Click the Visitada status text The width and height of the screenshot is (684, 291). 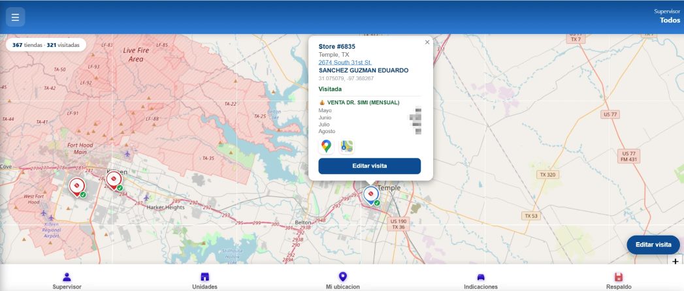330,89
